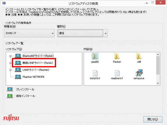Viewport: 167px width, 125px height.
Task: Click the contents pane scroll down arrow
Action: click(158, 83)
